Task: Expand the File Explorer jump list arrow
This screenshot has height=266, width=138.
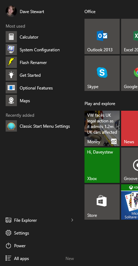Action: [x=72, y=220]
